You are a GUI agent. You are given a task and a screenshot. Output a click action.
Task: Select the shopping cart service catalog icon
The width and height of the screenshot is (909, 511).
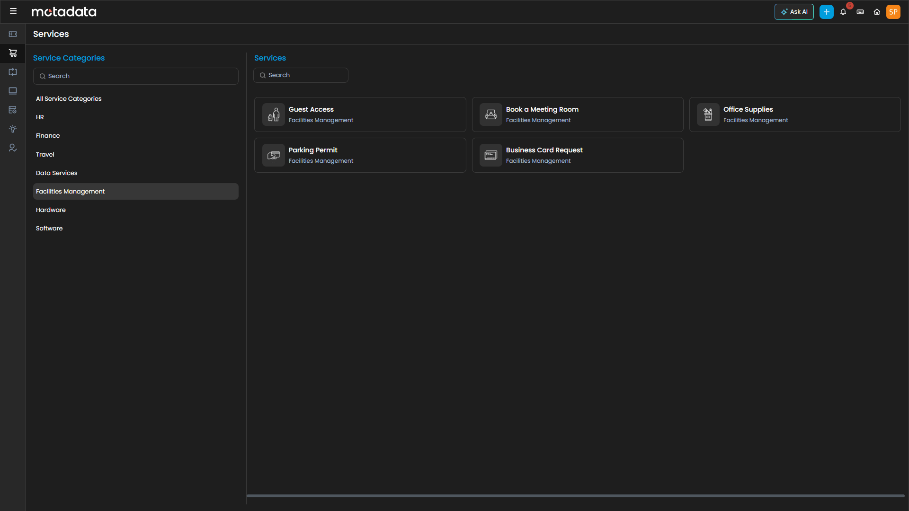[x=13, y=53]
